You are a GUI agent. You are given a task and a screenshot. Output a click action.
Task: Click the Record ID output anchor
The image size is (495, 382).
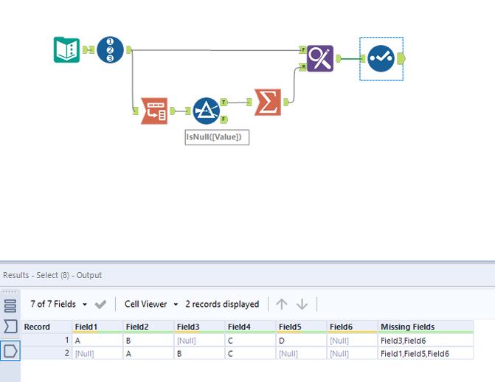tap(128, 49)
